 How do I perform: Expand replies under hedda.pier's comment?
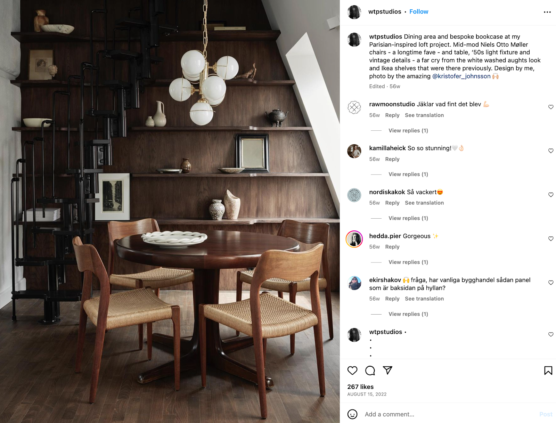pos(408,262)
